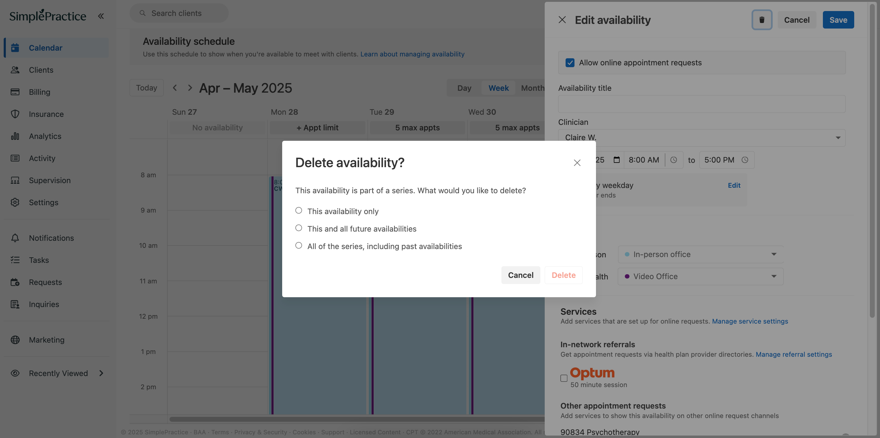880x438 pixels.
Task: Open the Inquiries icon
Action: tap(15, 304)
